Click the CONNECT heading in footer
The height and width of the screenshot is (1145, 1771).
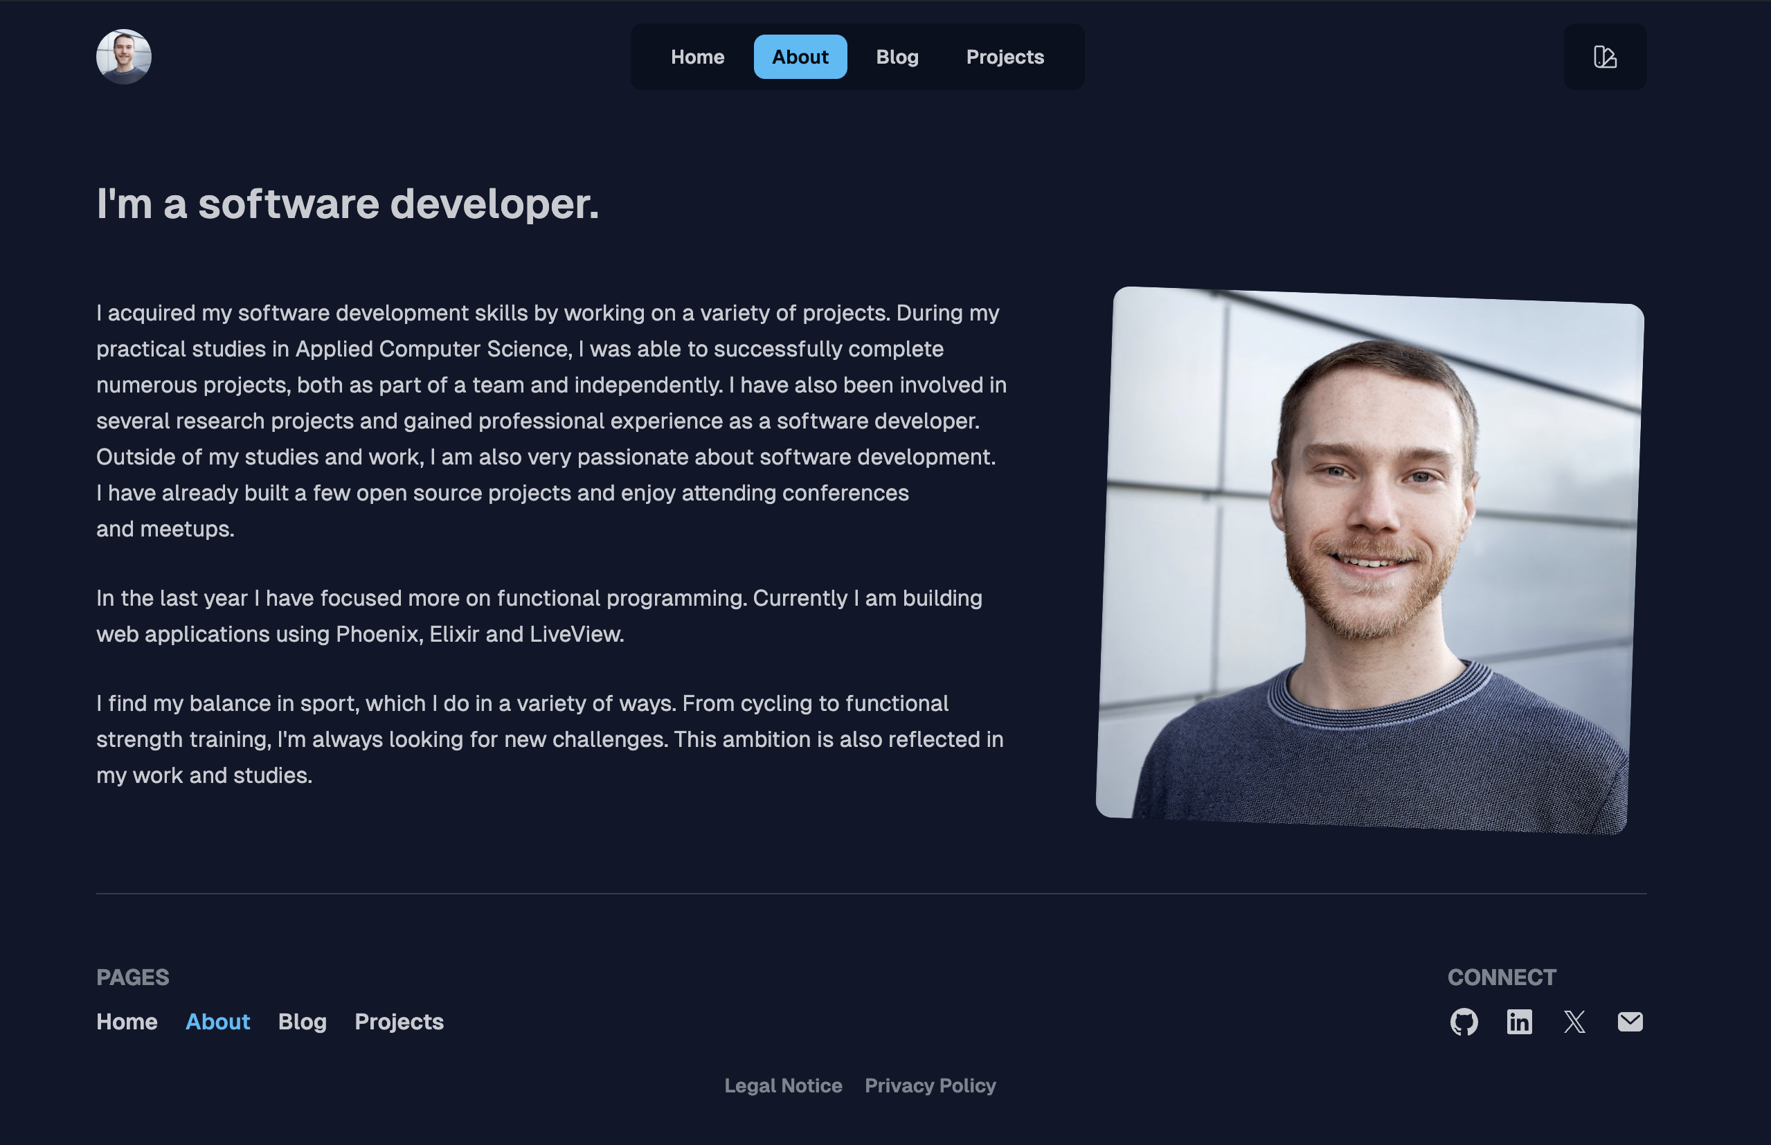[x=1501, y=977]
